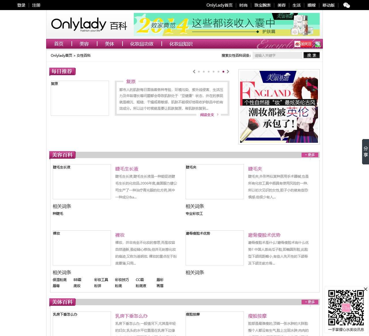The width and height of the screenshot is (369, 336).
Task: Click 种睫毛 related term
Action: tap(58, 214)
